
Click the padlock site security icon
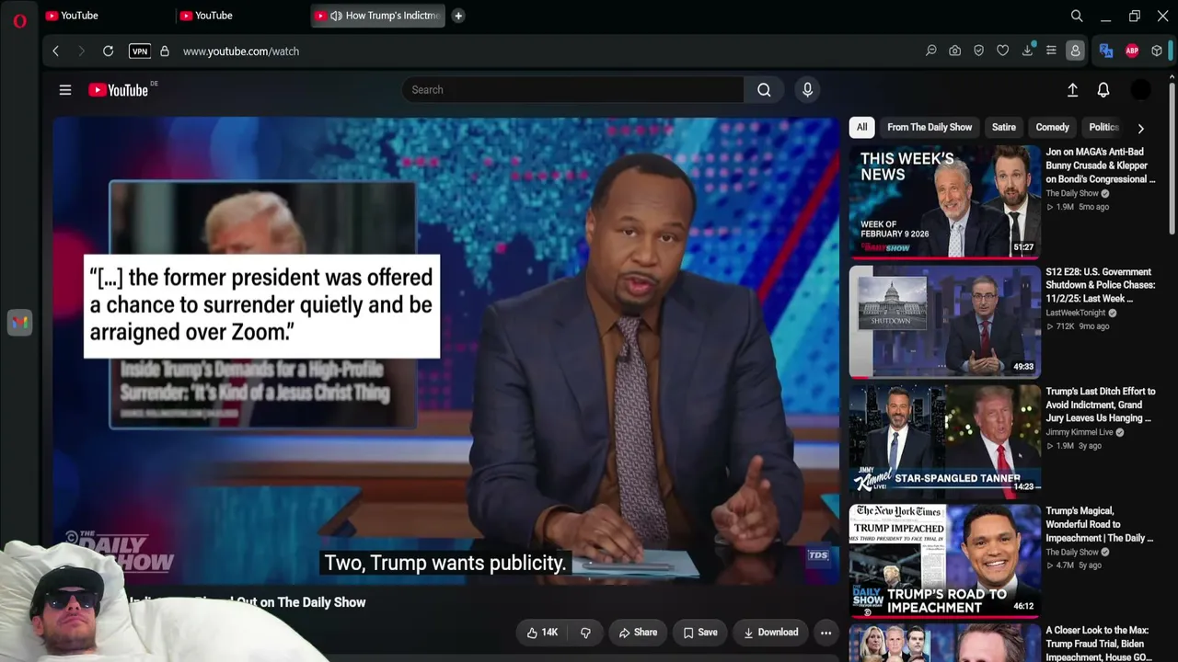coord(165,51)
